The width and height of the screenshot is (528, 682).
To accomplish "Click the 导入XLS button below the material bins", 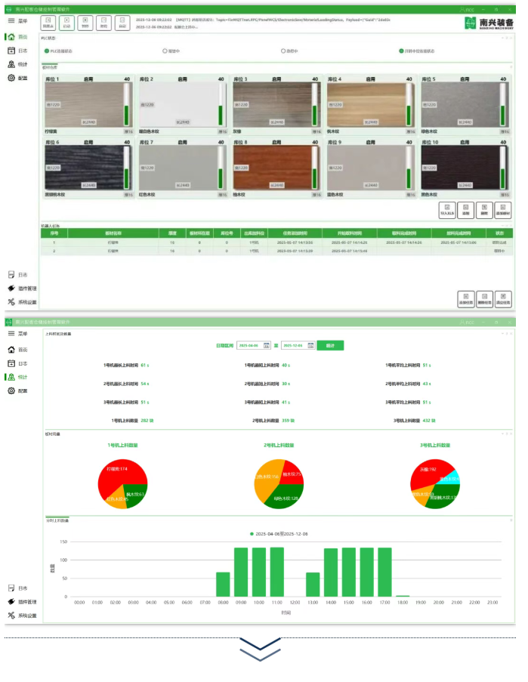I will tap(447, 209).
